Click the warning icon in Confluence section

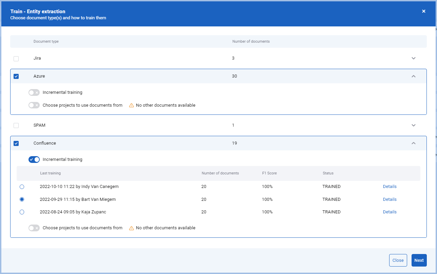131,228
